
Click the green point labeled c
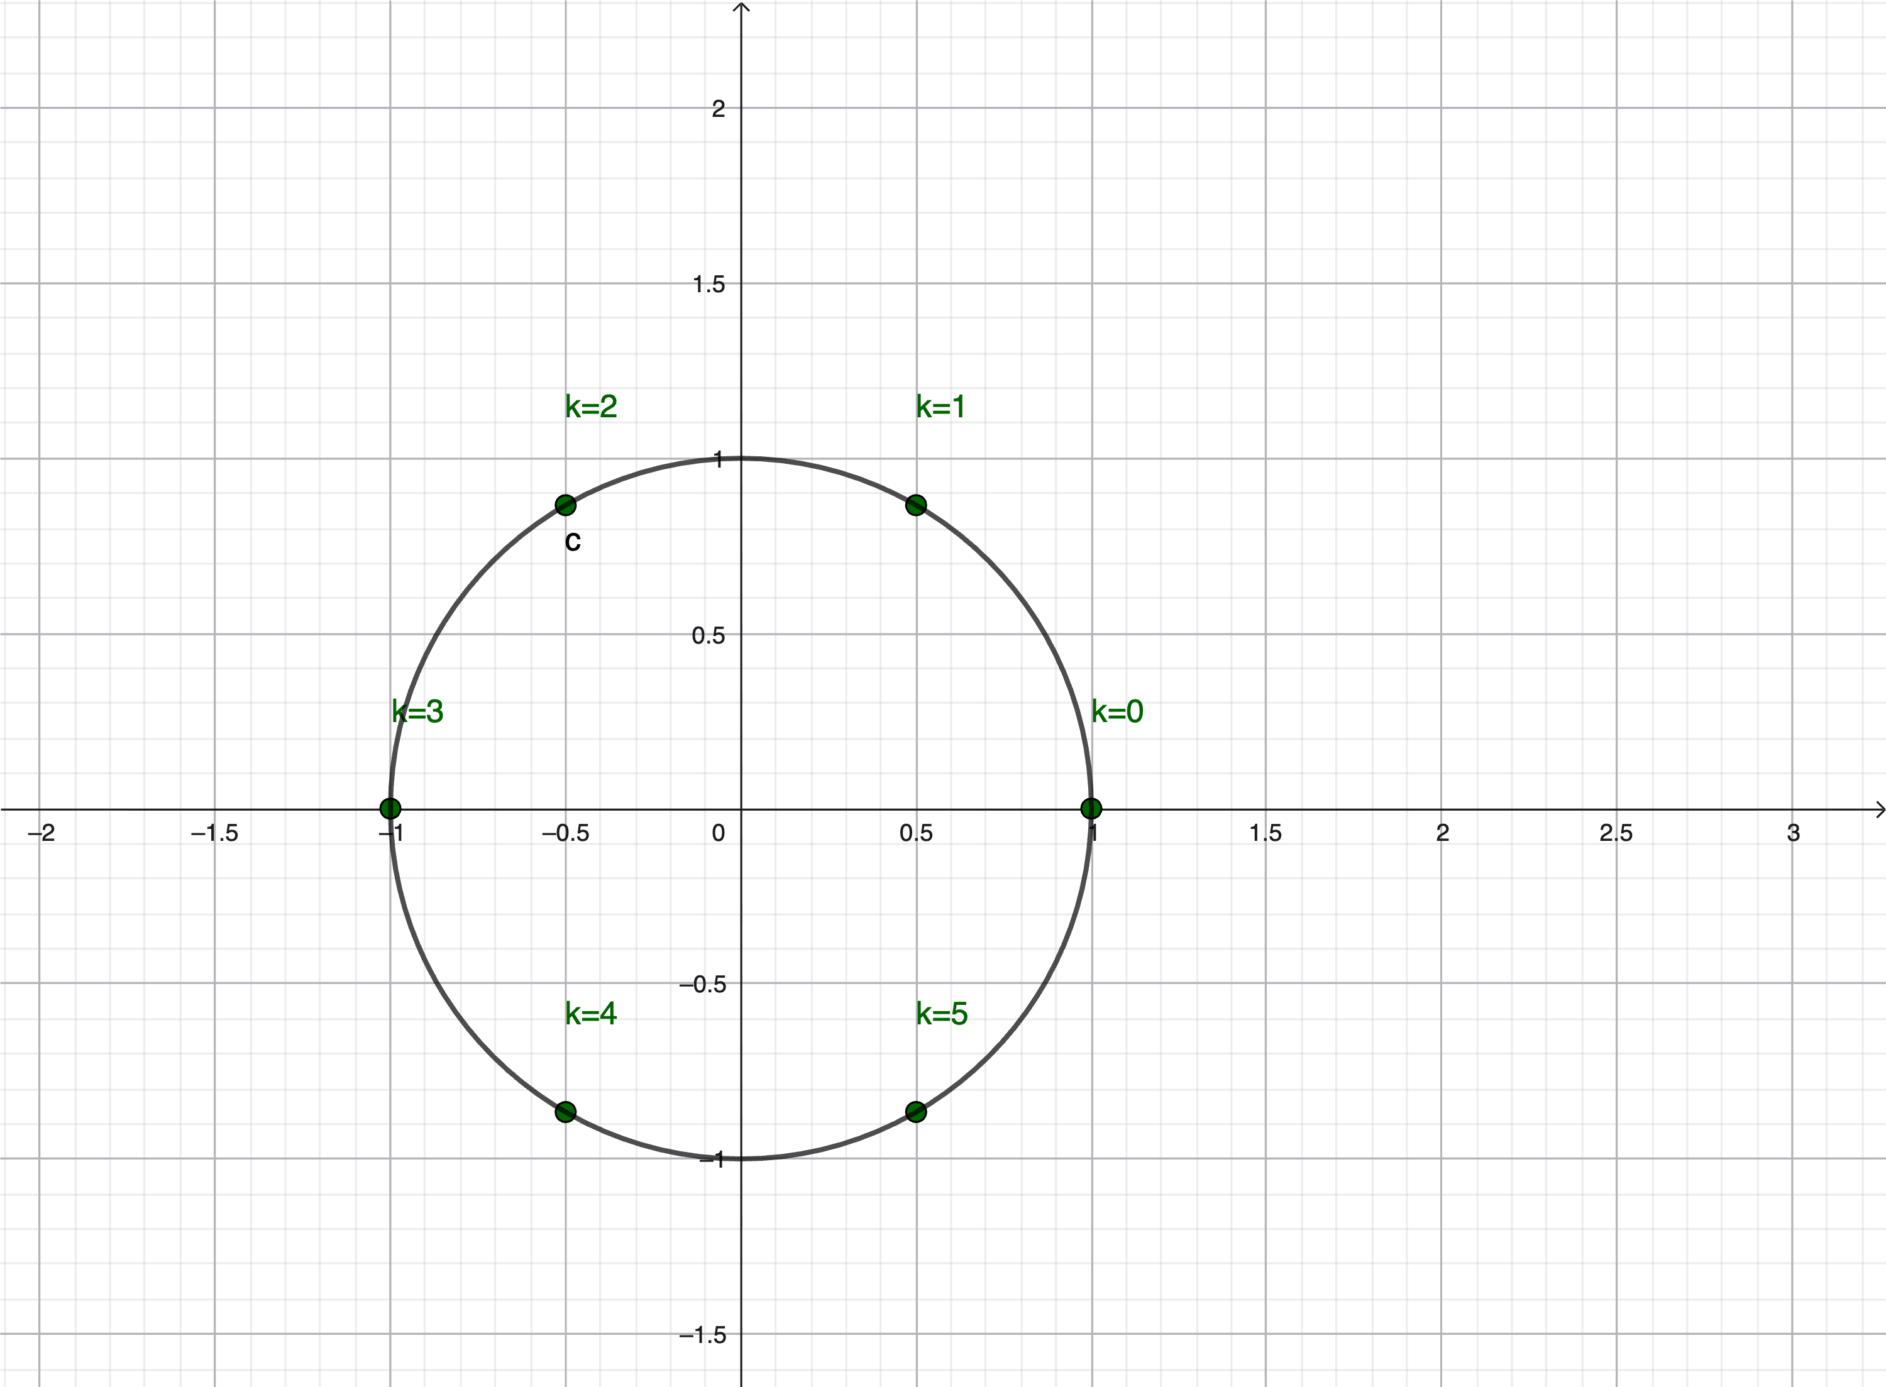565,505
